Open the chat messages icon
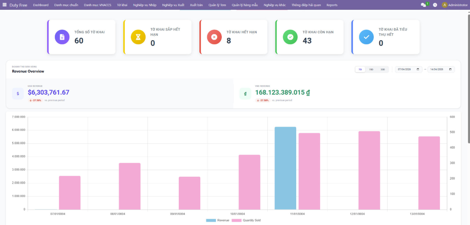 (423, 5)
